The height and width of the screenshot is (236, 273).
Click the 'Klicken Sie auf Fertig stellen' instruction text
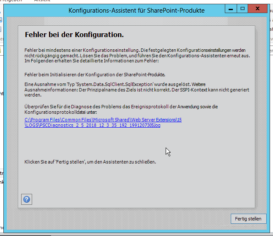(90, 162)
